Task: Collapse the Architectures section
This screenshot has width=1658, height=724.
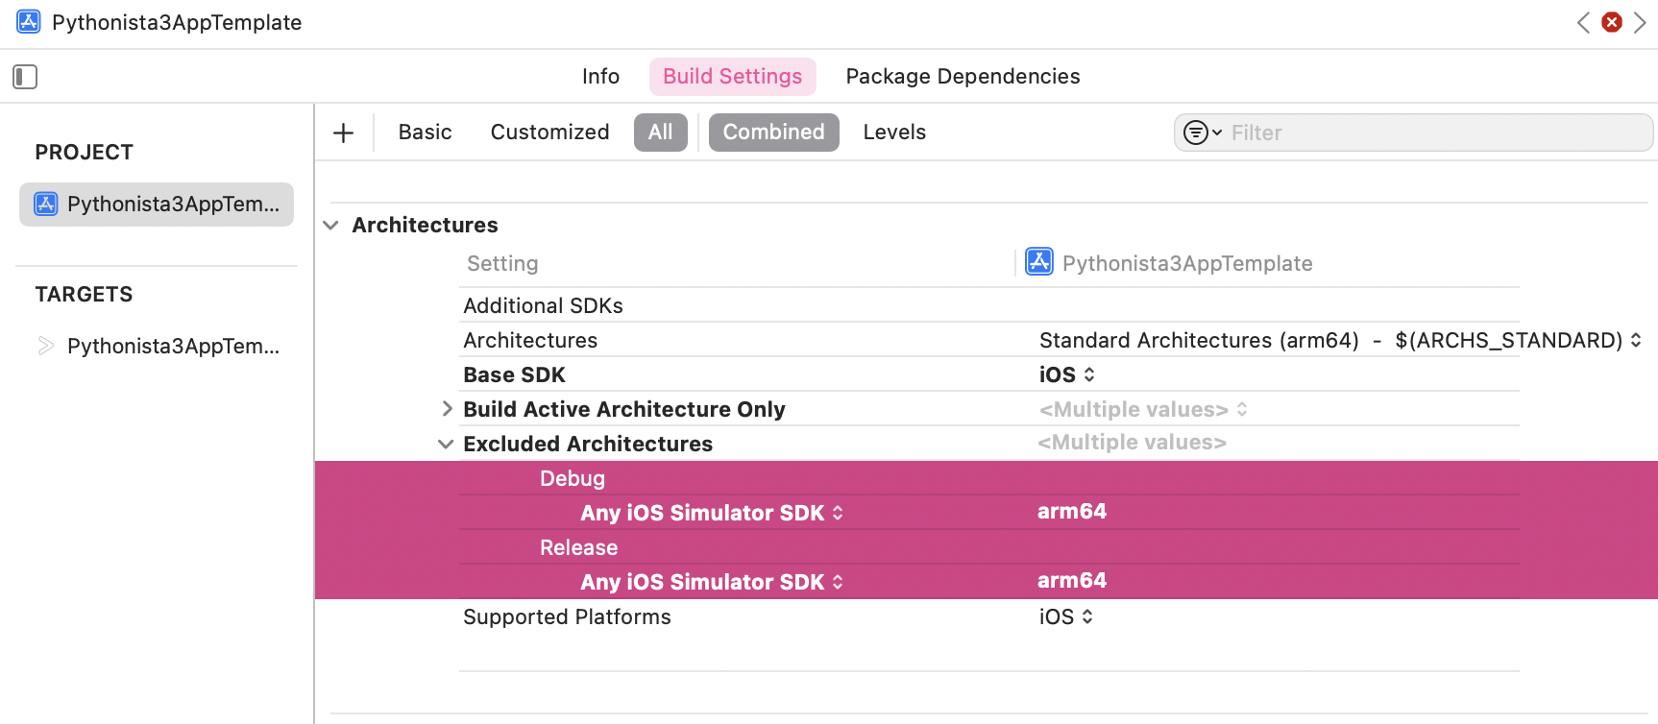Action: coord(331,226)
